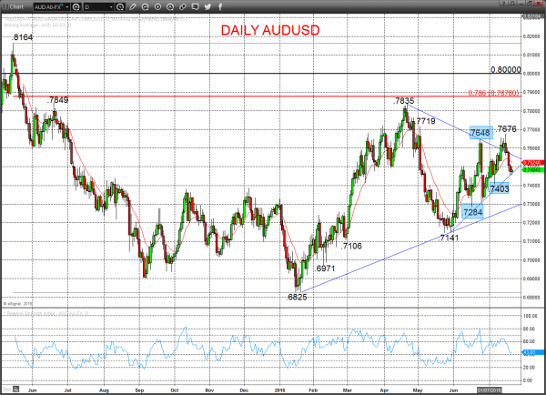Screen dimensions: 546x395
Task: Click the 01/07/2016 date marker on time axis
Action: (490, 390)
